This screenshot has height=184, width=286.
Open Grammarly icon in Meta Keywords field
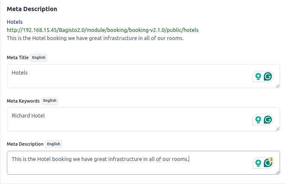[x=268, y=120]
